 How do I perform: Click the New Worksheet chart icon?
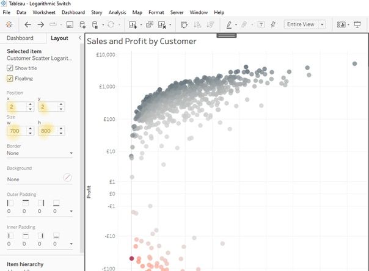coord(133,25)
